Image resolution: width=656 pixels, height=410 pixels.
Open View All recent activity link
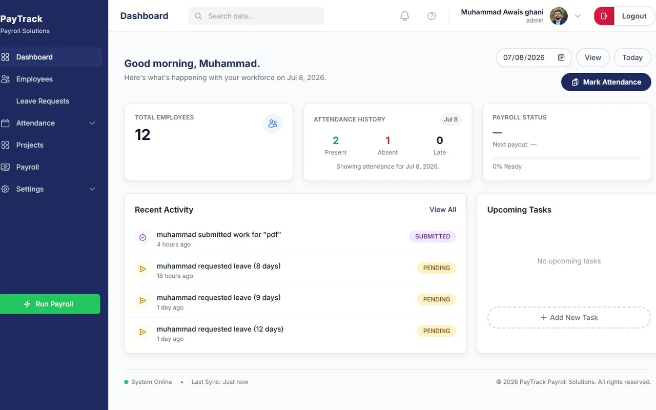(x=443, y=210)
